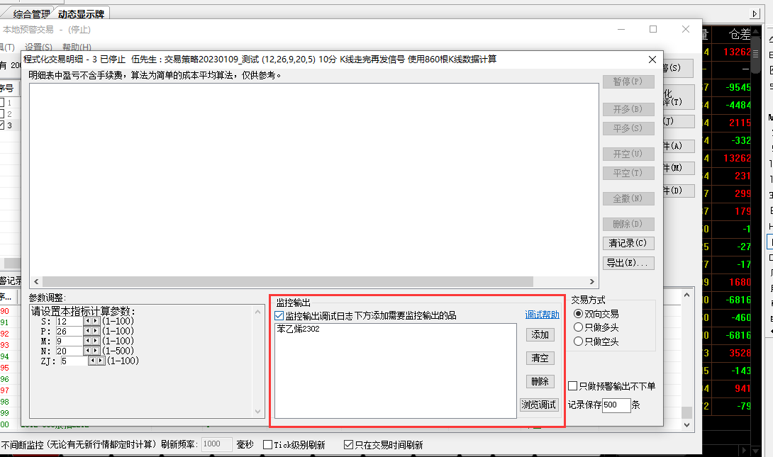Click the 浏览调试 button

tap(539, 405)
